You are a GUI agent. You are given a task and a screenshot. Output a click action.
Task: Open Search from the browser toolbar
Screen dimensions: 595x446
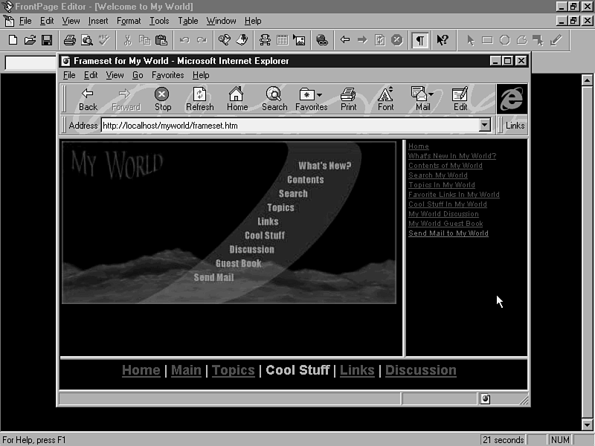[274, 99]
